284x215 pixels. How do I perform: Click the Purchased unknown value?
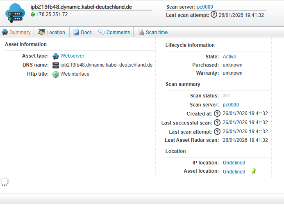232,65
